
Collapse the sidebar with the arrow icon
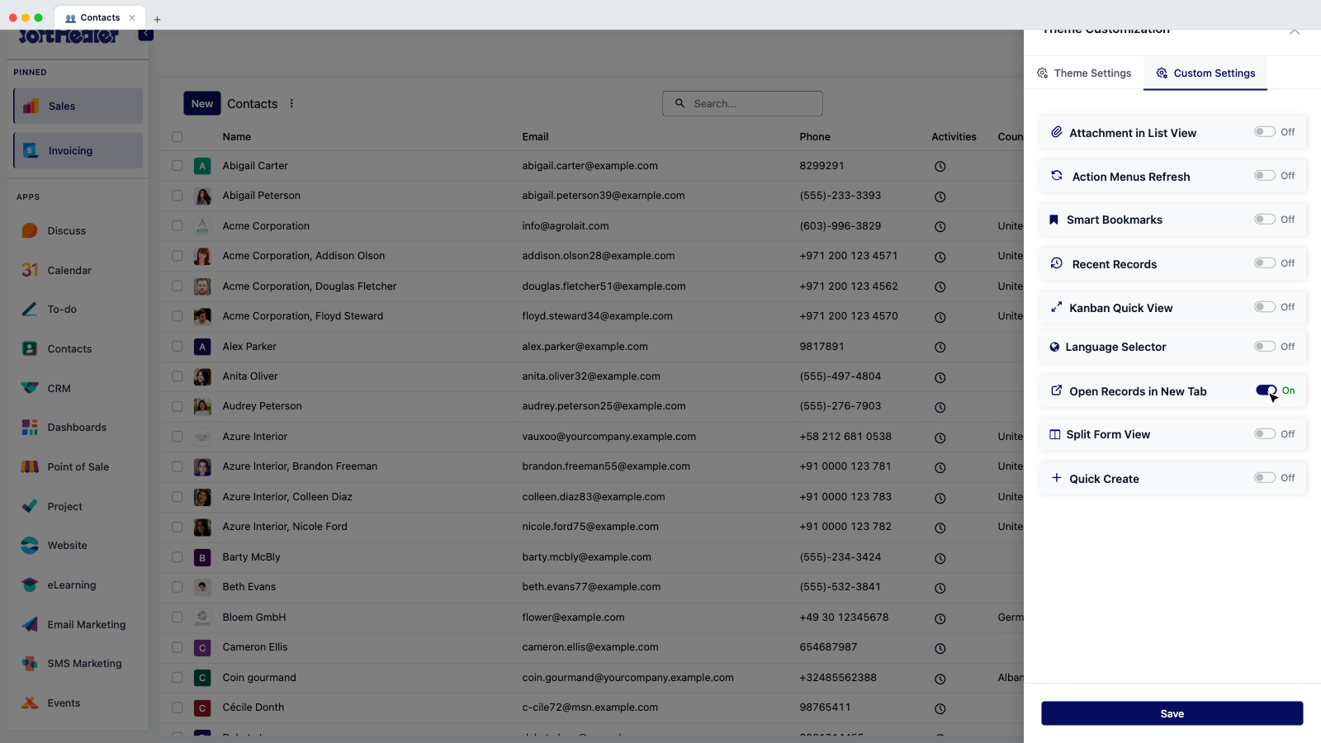(145, 34)
